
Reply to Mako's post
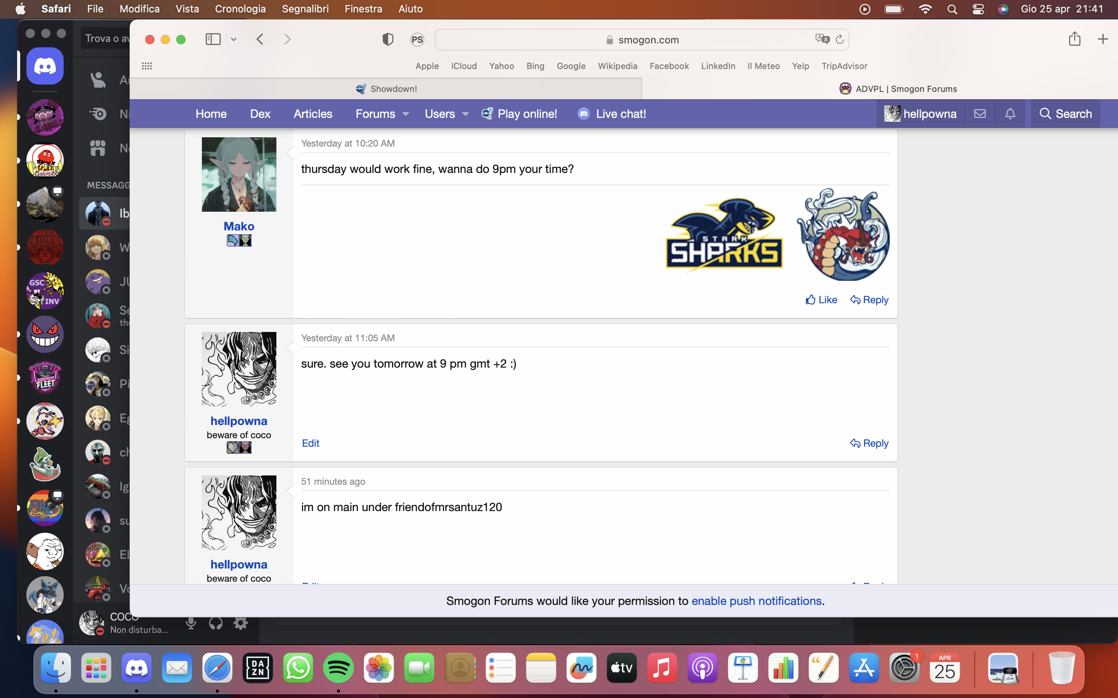tap(869, 300)
